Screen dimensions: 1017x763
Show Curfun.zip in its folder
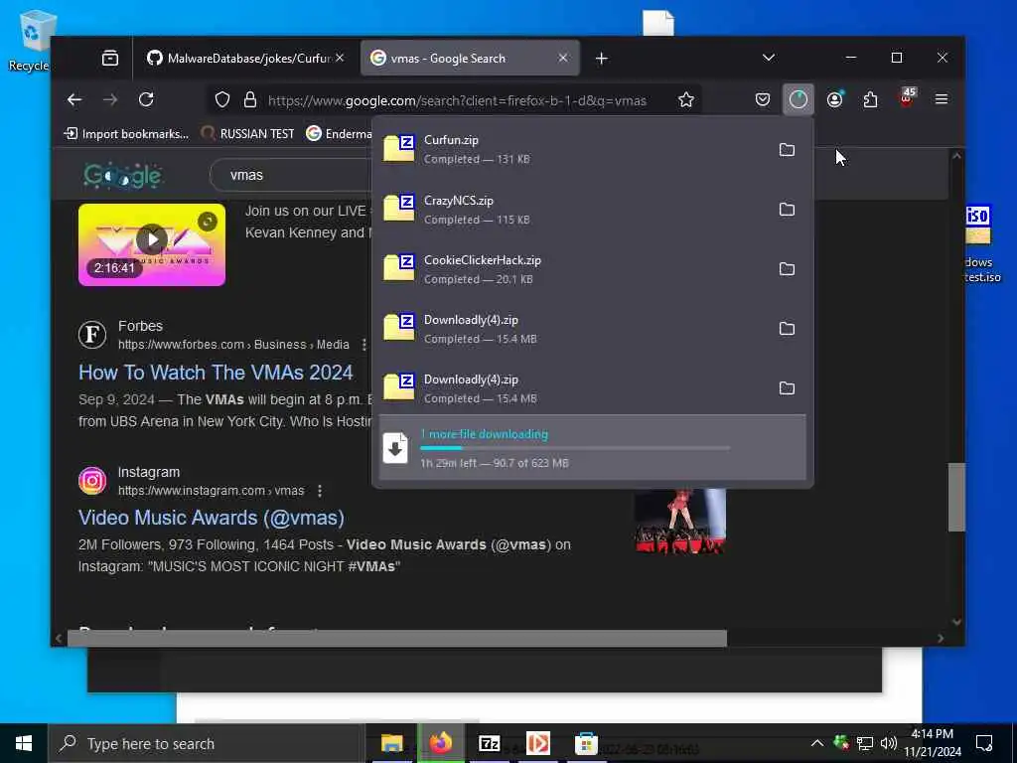pyautogui.click(x=787, y=150)
